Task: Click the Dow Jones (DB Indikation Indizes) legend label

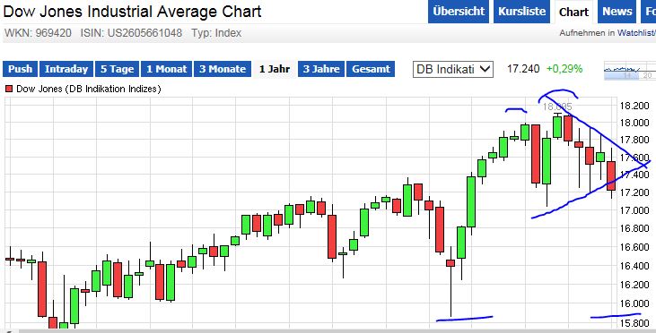Action: tap(89, 89)
